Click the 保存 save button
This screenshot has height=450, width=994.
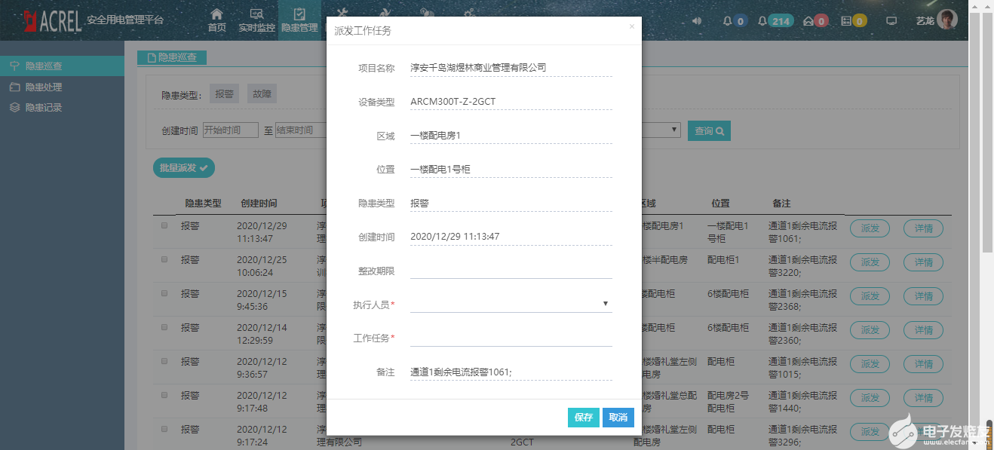(583, 418)
